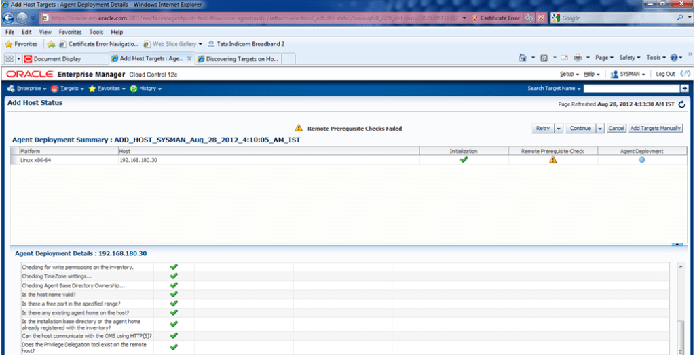The height and width of the screenshot is (355, 695).
Task: Click the Initialization green checkmark for 192.168.180.30
Action: pyautogui.click(x=464, y=160)
